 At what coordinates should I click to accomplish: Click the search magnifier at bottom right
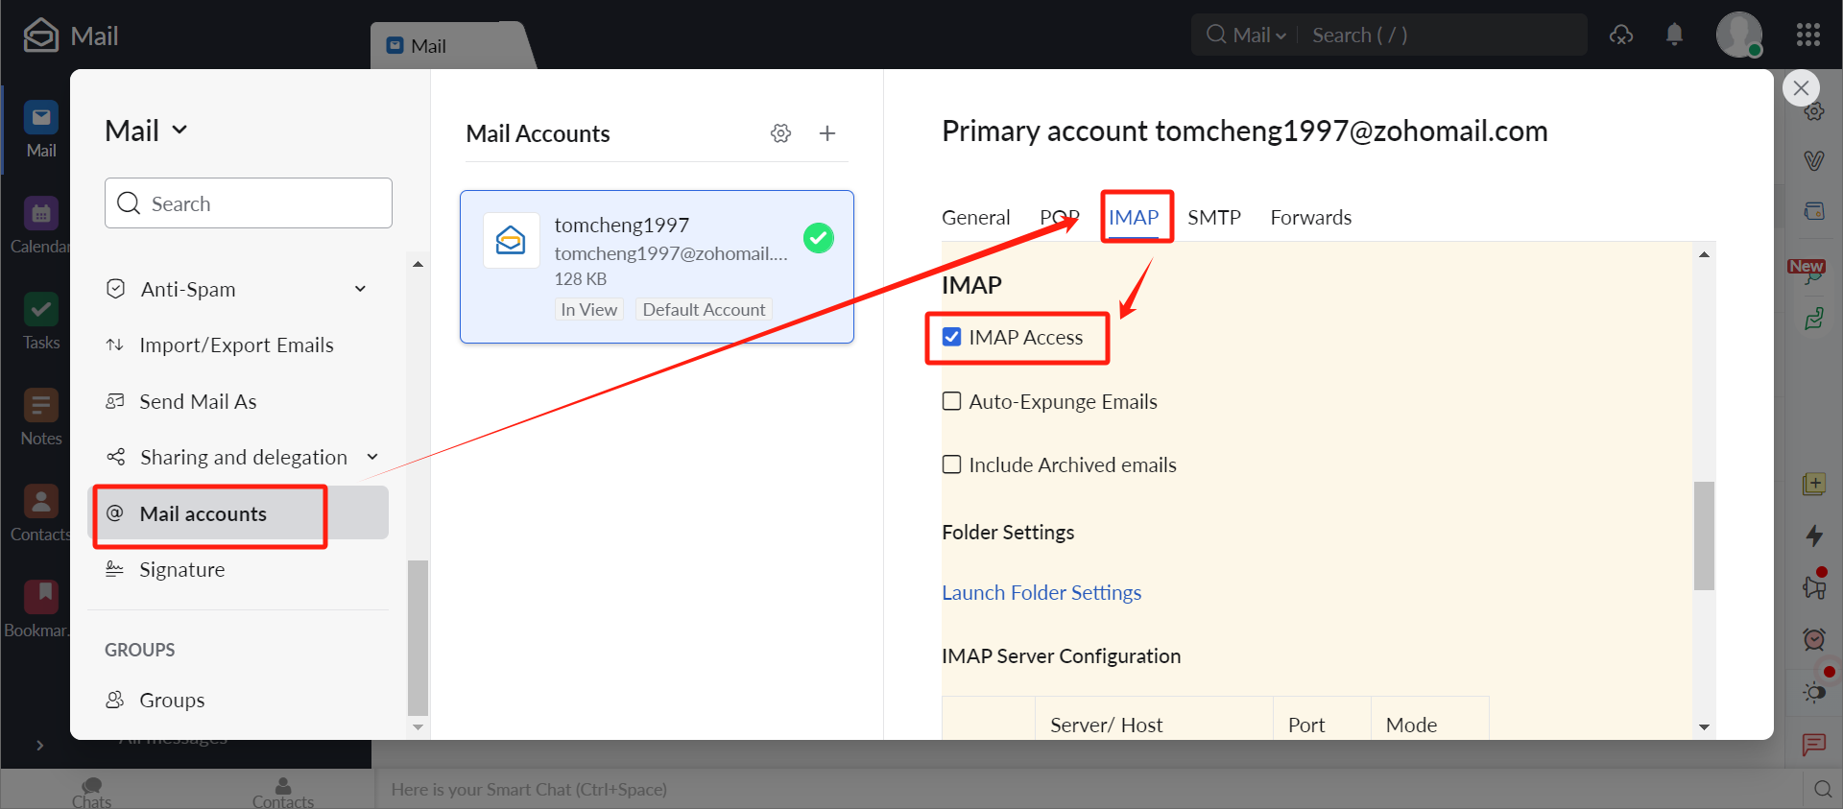point(1823,789)
